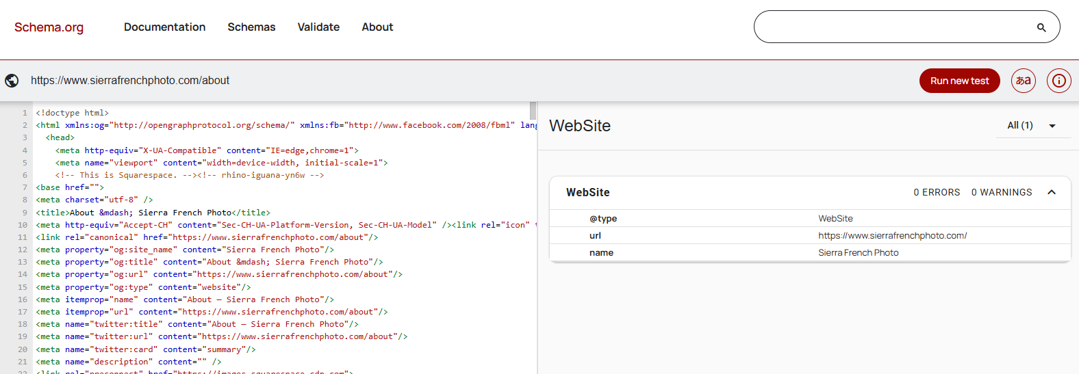Click the code panel vertical scrollbar
The image size is (1079, 374).
533,111
